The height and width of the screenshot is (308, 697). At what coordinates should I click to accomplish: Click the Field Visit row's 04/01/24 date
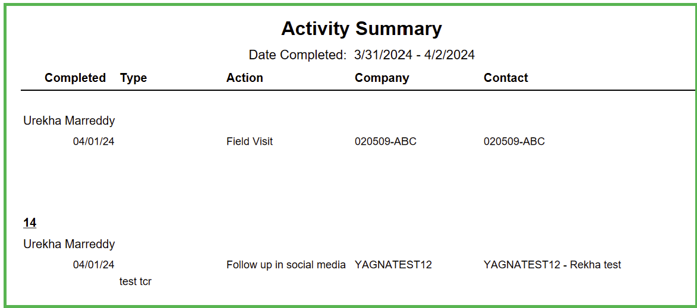click(x=94, y=142)
